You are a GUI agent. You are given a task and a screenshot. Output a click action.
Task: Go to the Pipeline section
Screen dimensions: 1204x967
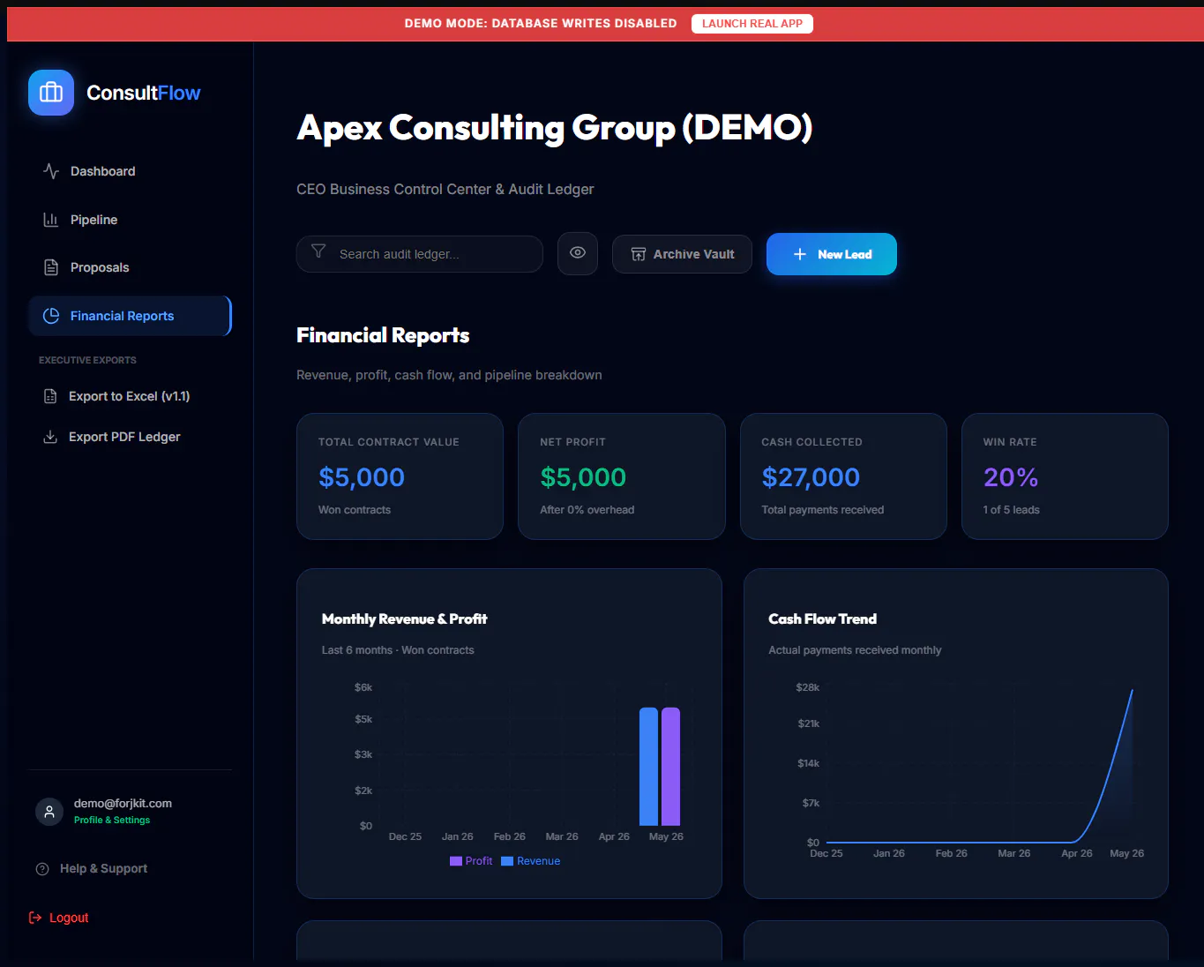pos(131,220)
